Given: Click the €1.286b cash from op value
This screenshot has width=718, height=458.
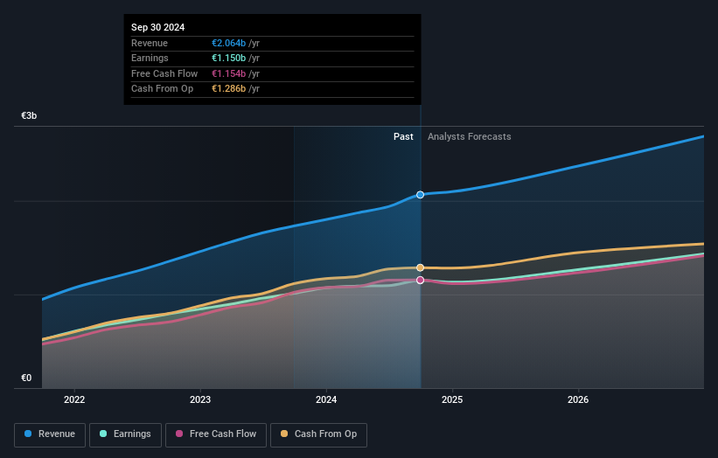Looking at the screenshot, I should pyautogui.click(x=228, y=89).
